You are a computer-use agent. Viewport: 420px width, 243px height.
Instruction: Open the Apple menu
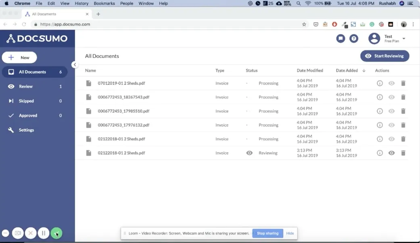tap(6, 4)
